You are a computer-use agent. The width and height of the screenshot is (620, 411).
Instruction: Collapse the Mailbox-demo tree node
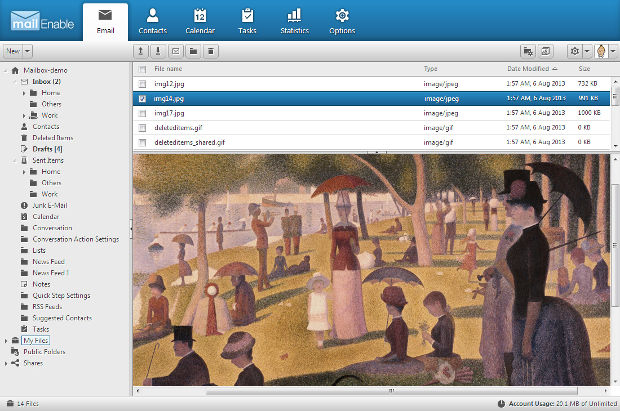(6, 70)
